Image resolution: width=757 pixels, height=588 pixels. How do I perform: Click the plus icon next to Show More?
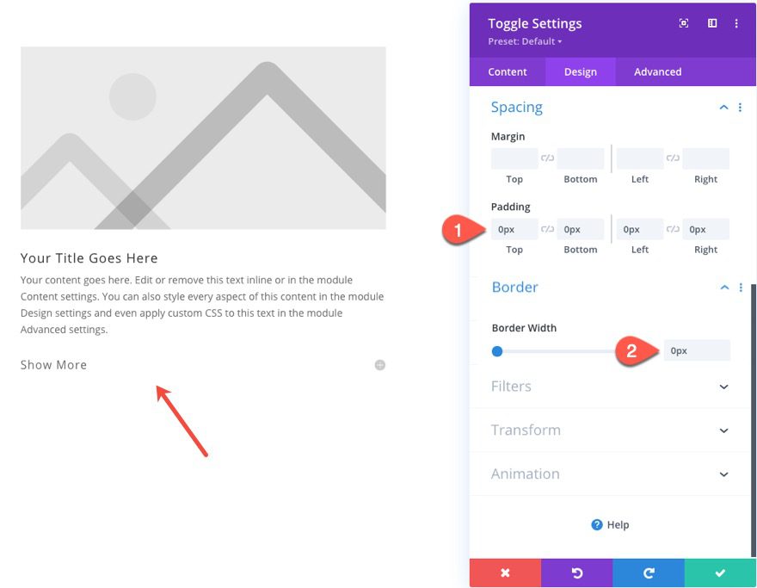379,364
